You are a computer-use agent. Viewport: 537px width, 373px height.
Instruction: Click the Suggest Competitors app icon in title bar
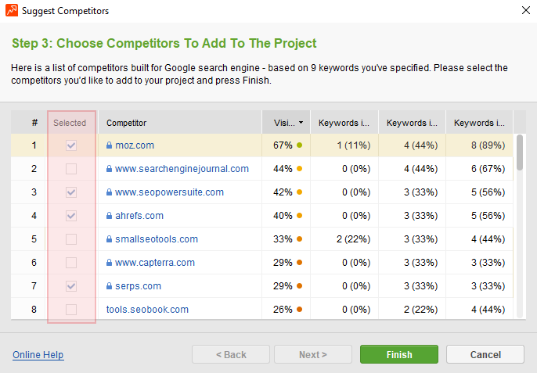tap(11, 11)
